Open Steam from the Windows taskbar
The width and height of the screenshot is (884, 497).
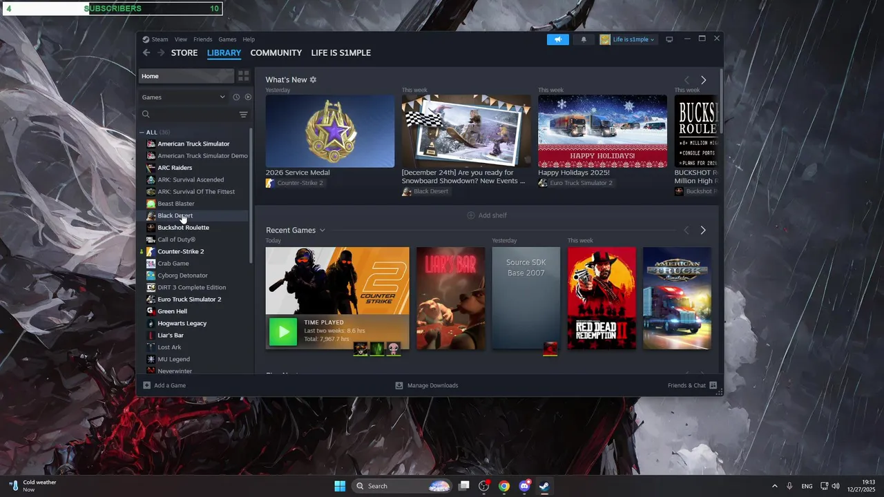545,486
